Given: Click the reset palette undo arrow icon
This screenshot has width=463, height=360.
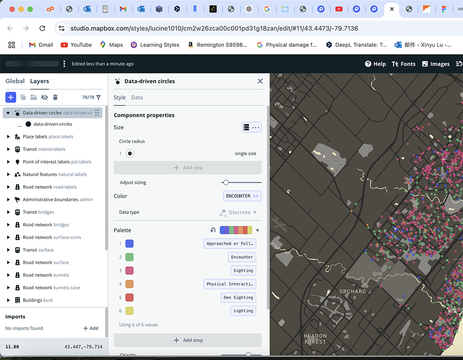Looking at the screenshot, I should [x=213, y=230].
